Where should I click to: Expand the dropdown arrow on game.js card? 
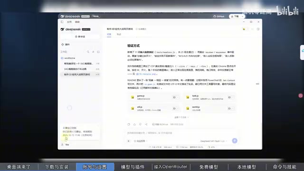click(178, 97)
